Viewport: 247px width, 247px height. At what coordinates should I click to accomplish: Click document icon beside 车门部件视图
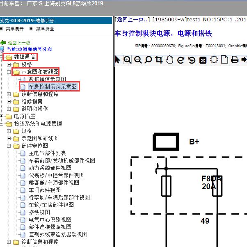click(23, 190)
